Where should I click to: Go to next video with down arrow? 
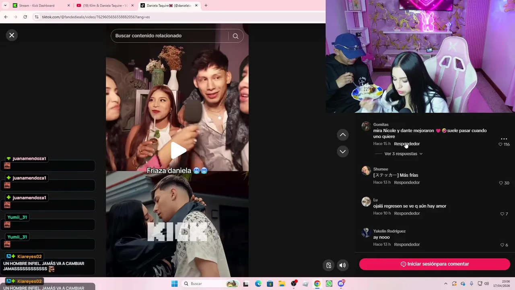343,151
